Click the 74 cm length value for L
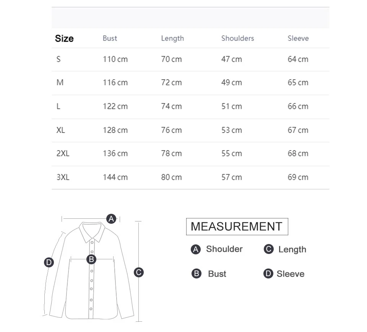The image size is (367, 332). 171,106
